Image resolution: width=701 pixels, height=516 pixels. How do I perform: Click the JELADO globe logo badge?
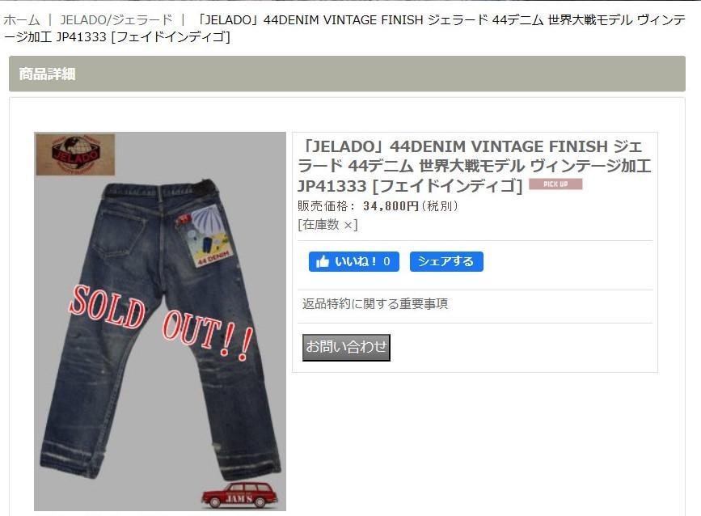pyautogui.click(x=75, y=154)
